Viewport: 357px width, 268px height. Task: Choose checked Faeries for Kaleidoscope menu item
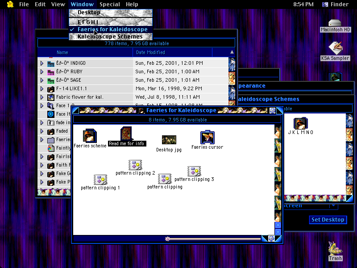[111, 29]
